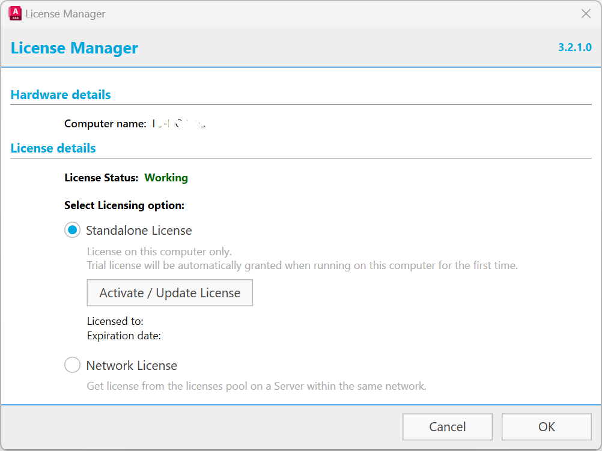Click the blurred computer name value
The height and width of the screenshot is (451, 602).
pos(178,124)
